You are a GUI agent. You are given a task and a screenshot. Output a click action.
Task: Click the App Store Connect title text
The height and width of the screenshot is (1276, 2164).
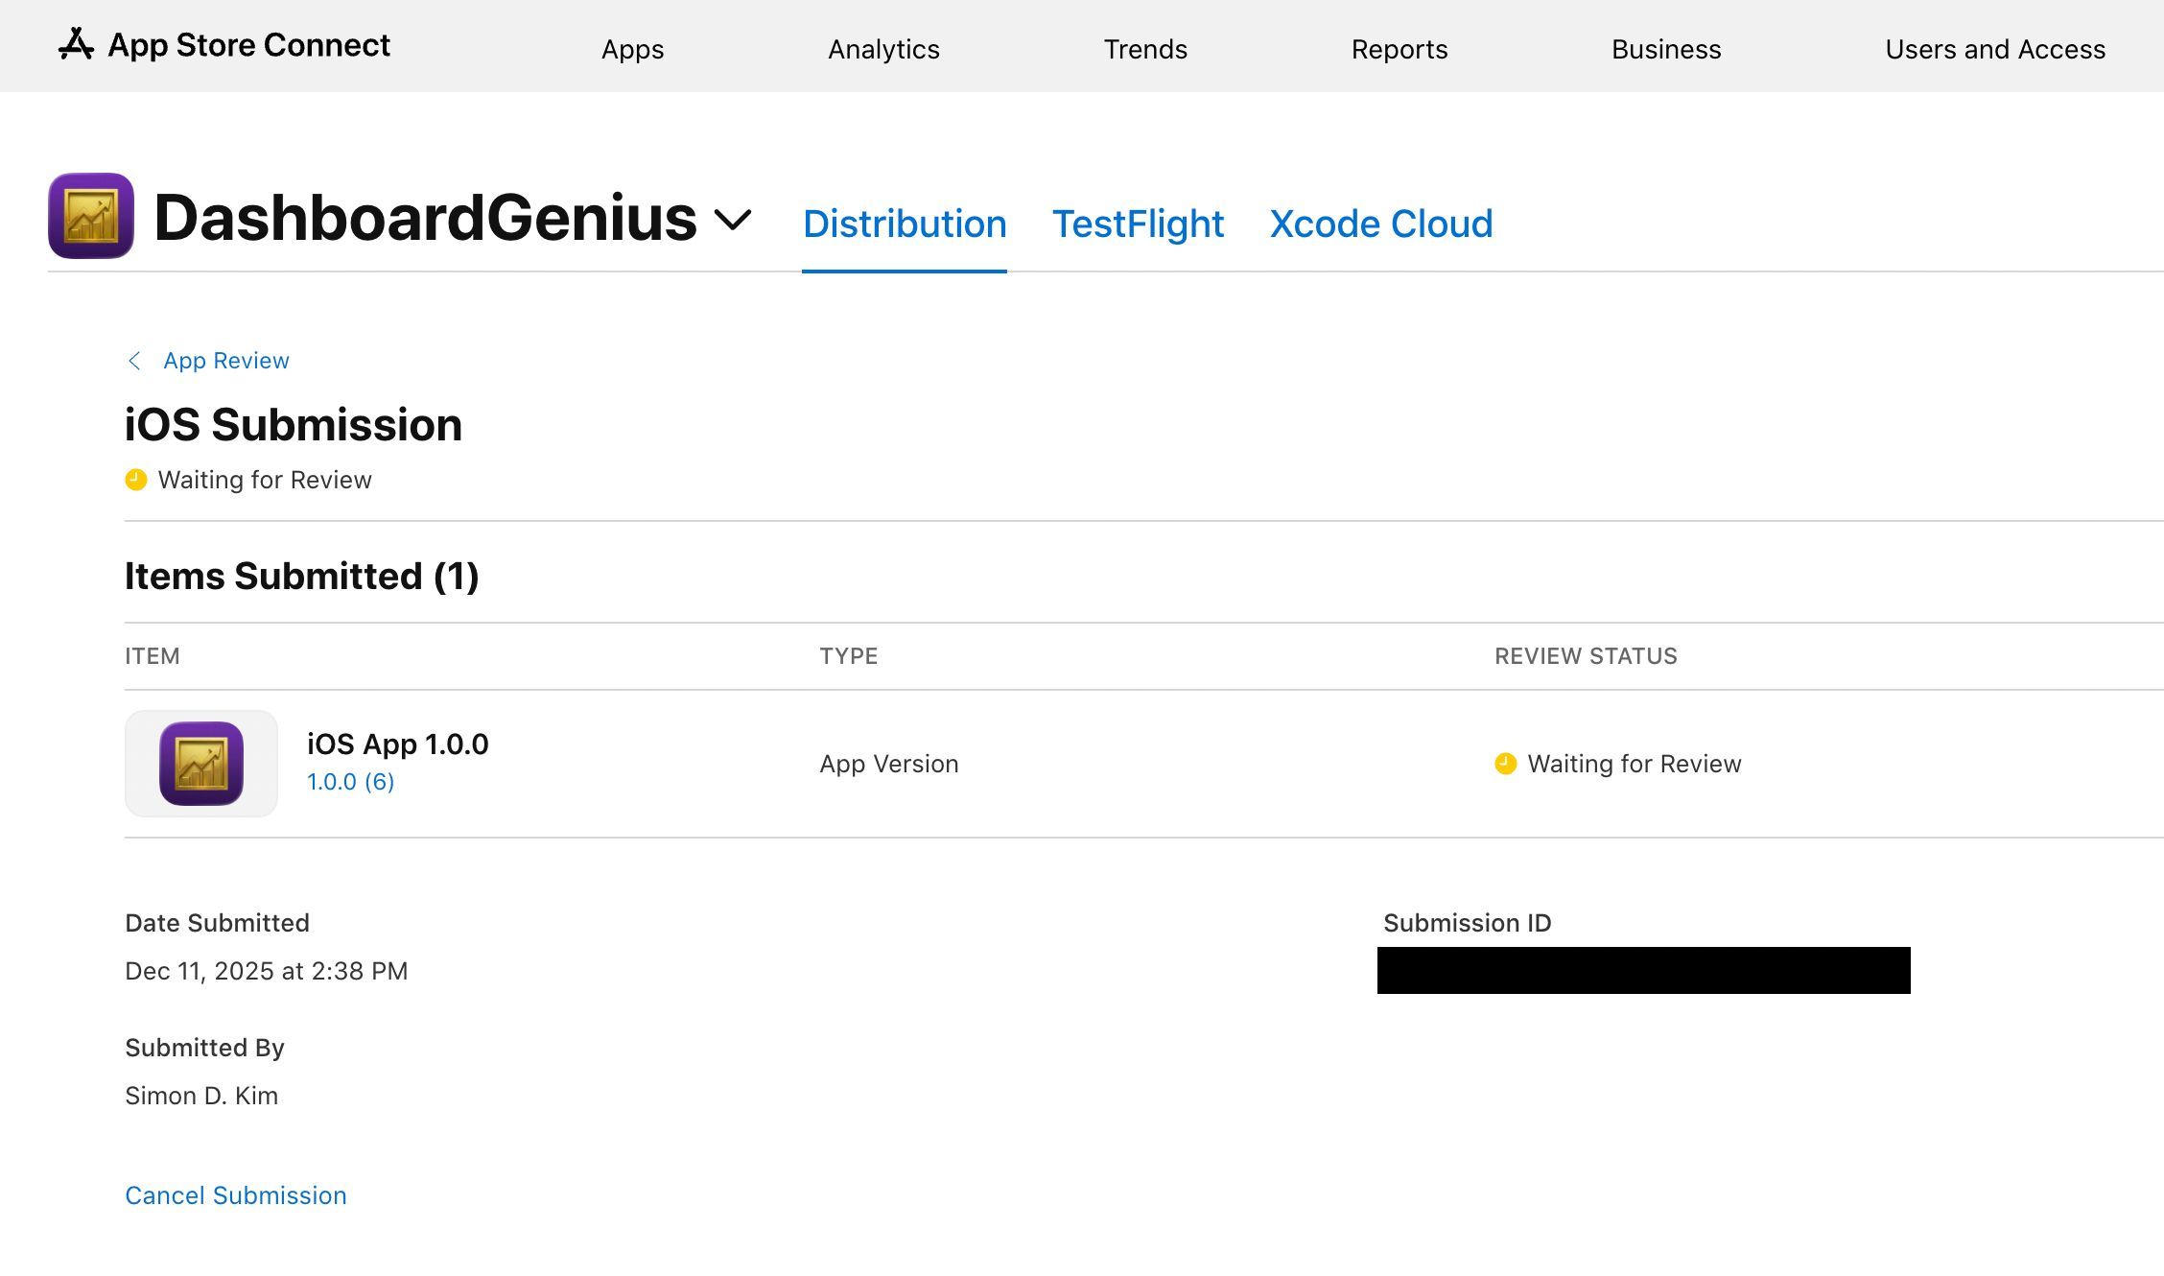click(x=249, y=45)
